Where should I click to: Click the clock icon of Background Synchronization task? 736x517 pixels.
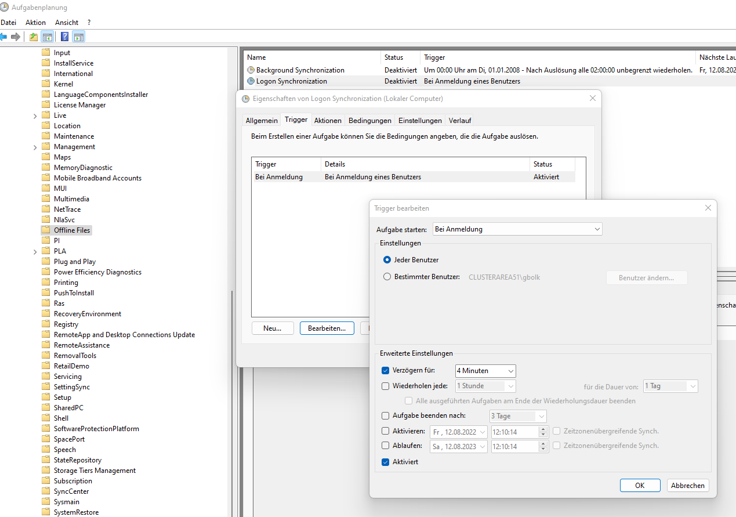(251, 70)
